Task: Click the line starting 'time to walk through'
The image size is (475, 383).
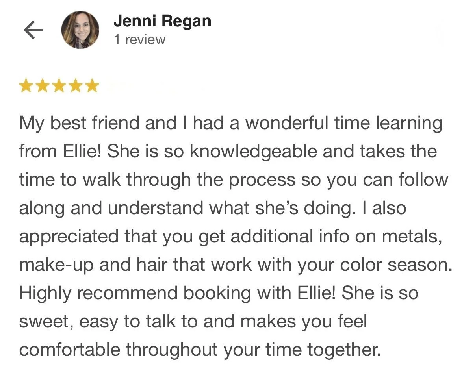Action: (x=234, y=180)
